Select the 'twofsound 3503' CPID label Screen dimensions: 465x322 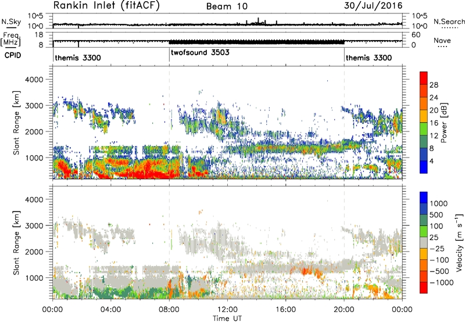click(200, 52)
